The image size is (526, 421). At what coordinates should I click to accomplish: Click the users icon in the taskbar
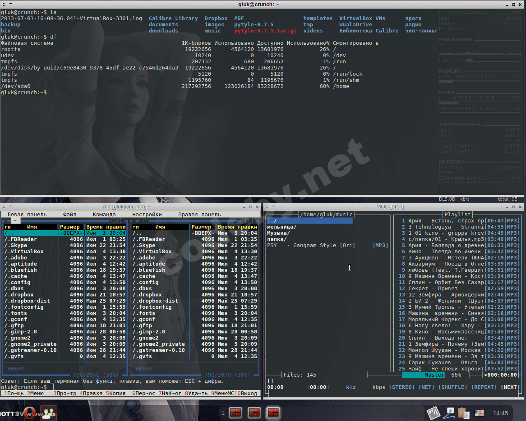48,413
